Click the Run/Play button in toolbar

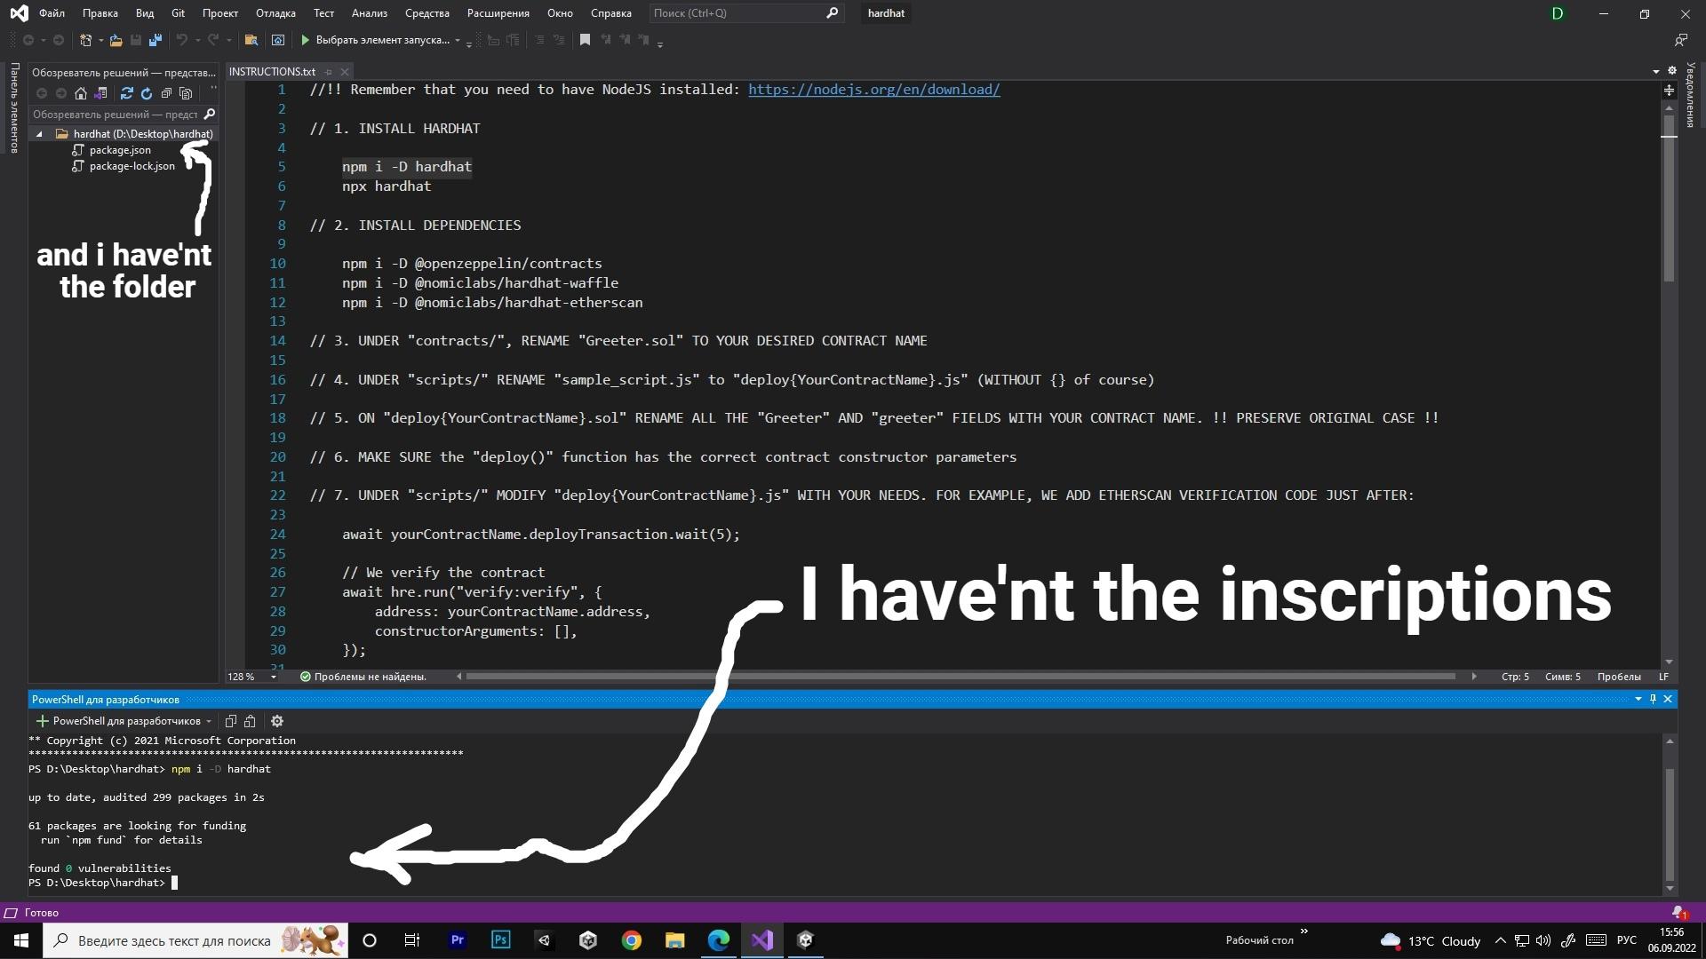click(x=306, y=40)
